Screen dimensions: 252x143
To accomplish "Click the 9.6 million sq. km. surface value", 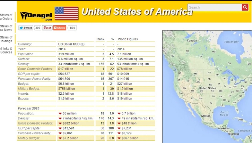I will coord(71,59).
